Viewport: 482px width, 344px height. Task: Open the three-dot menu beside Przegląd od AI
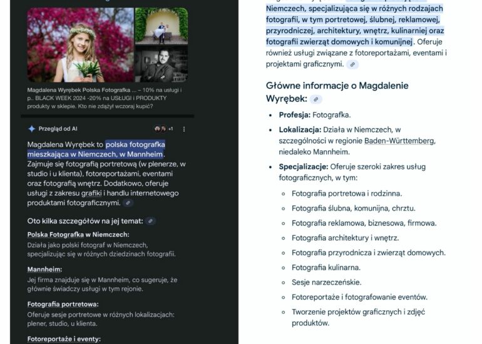184,129
